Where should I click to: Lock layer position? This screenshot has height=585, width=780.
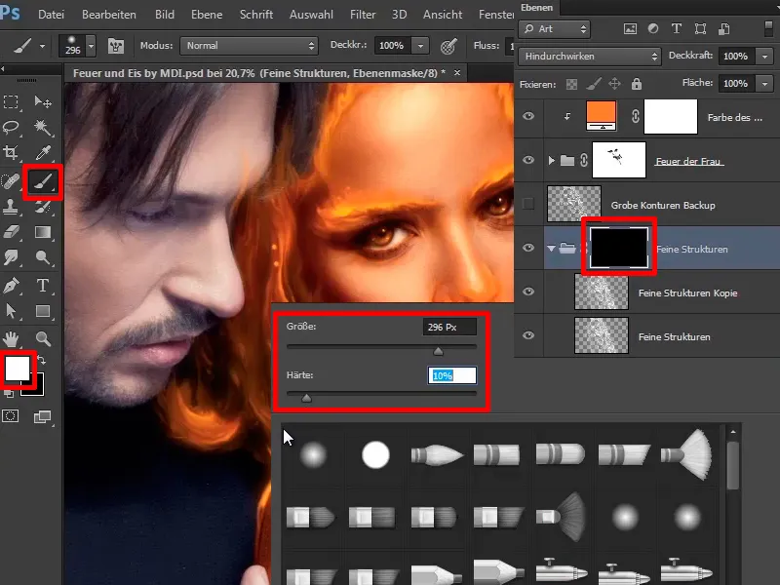615,84
